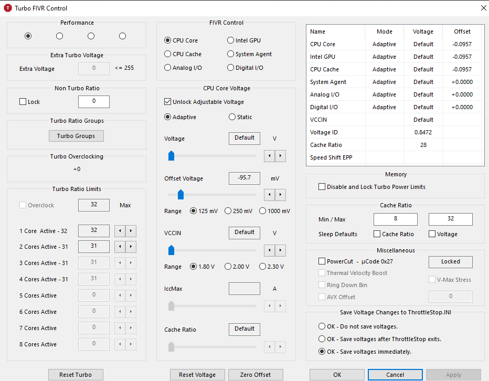
Task: Select the fourth Performance profile radio
Action: (123, 36)
